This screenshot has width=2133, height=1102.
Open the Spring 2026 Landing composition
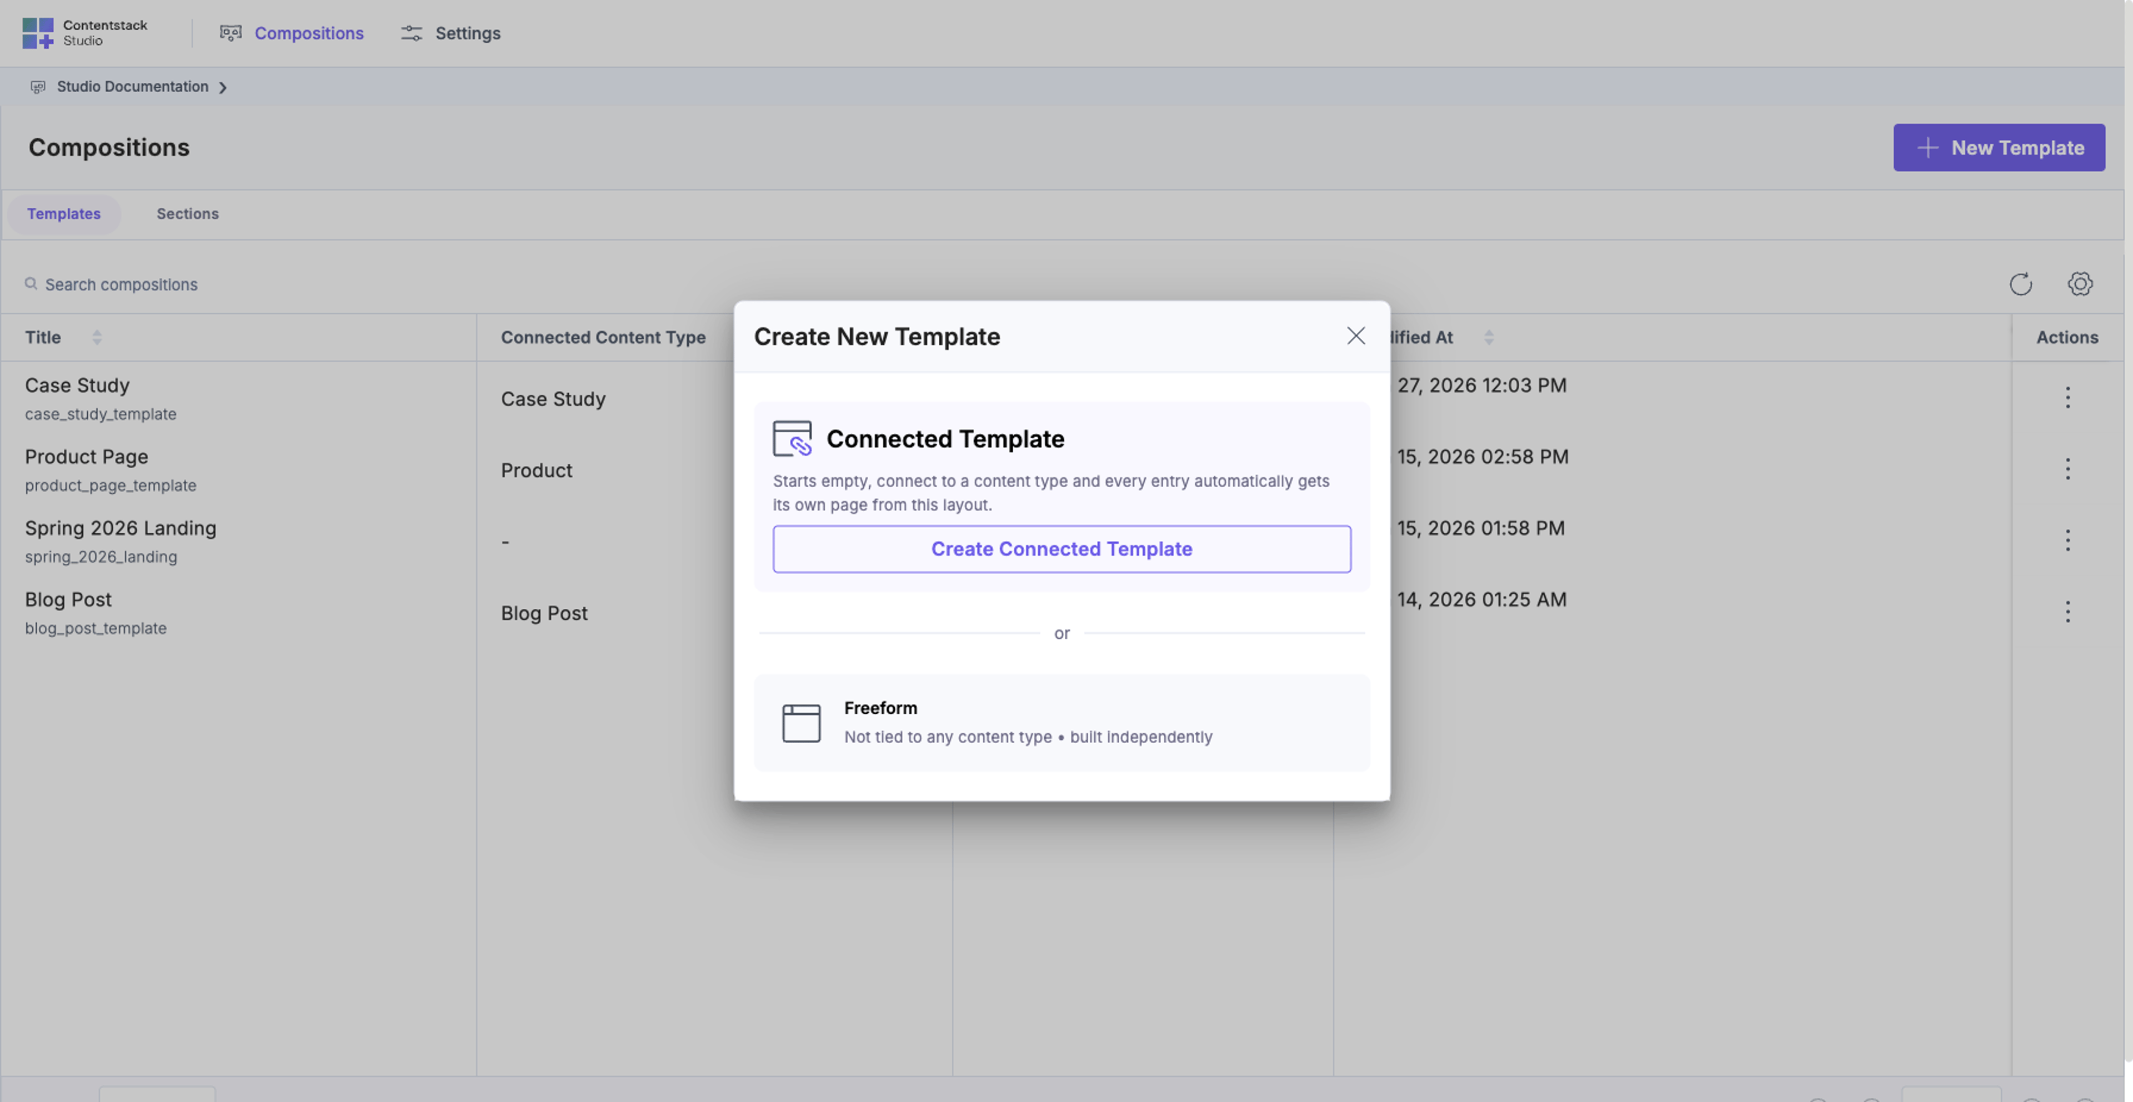point(121,528)
